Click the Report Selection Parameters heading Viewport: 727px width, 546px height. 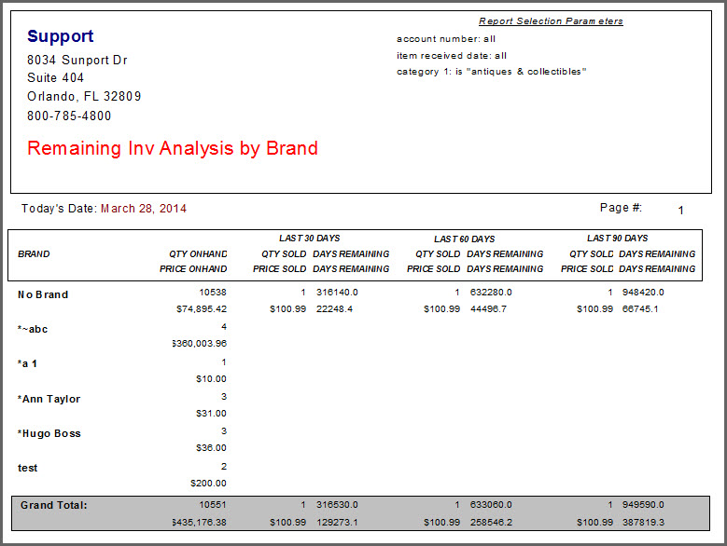click(x=551, y=21)
